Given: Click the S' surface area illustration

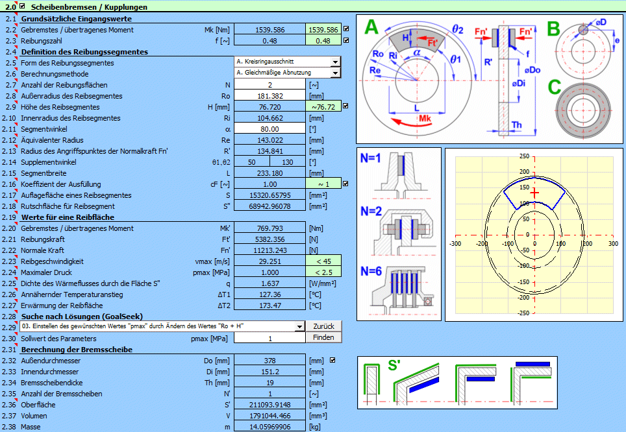Looking at the screenshot, I should (457, 383).
